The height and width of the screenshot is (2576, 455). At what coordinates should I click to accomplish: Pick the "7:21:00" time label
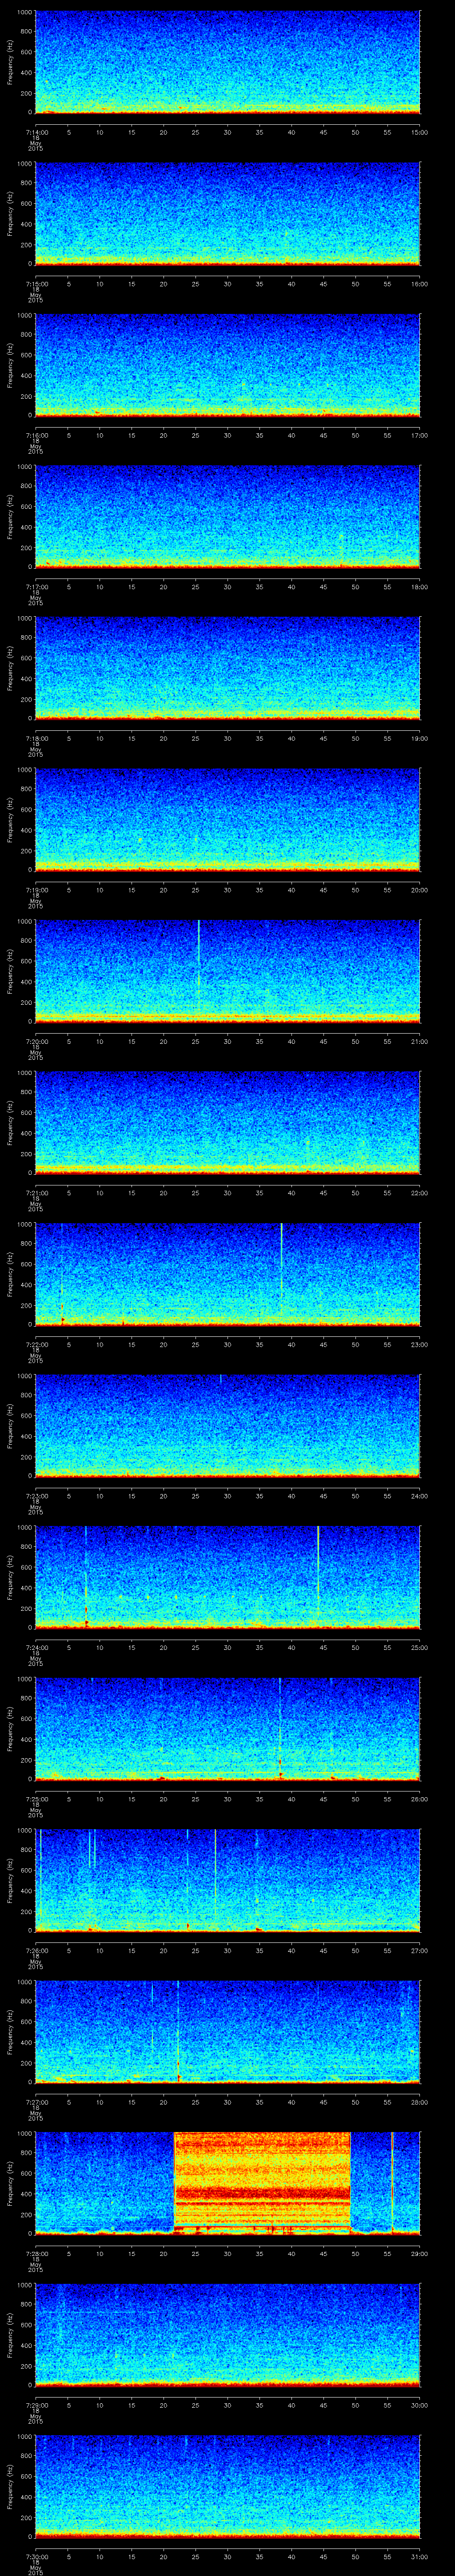click(x=36, y=1193)
